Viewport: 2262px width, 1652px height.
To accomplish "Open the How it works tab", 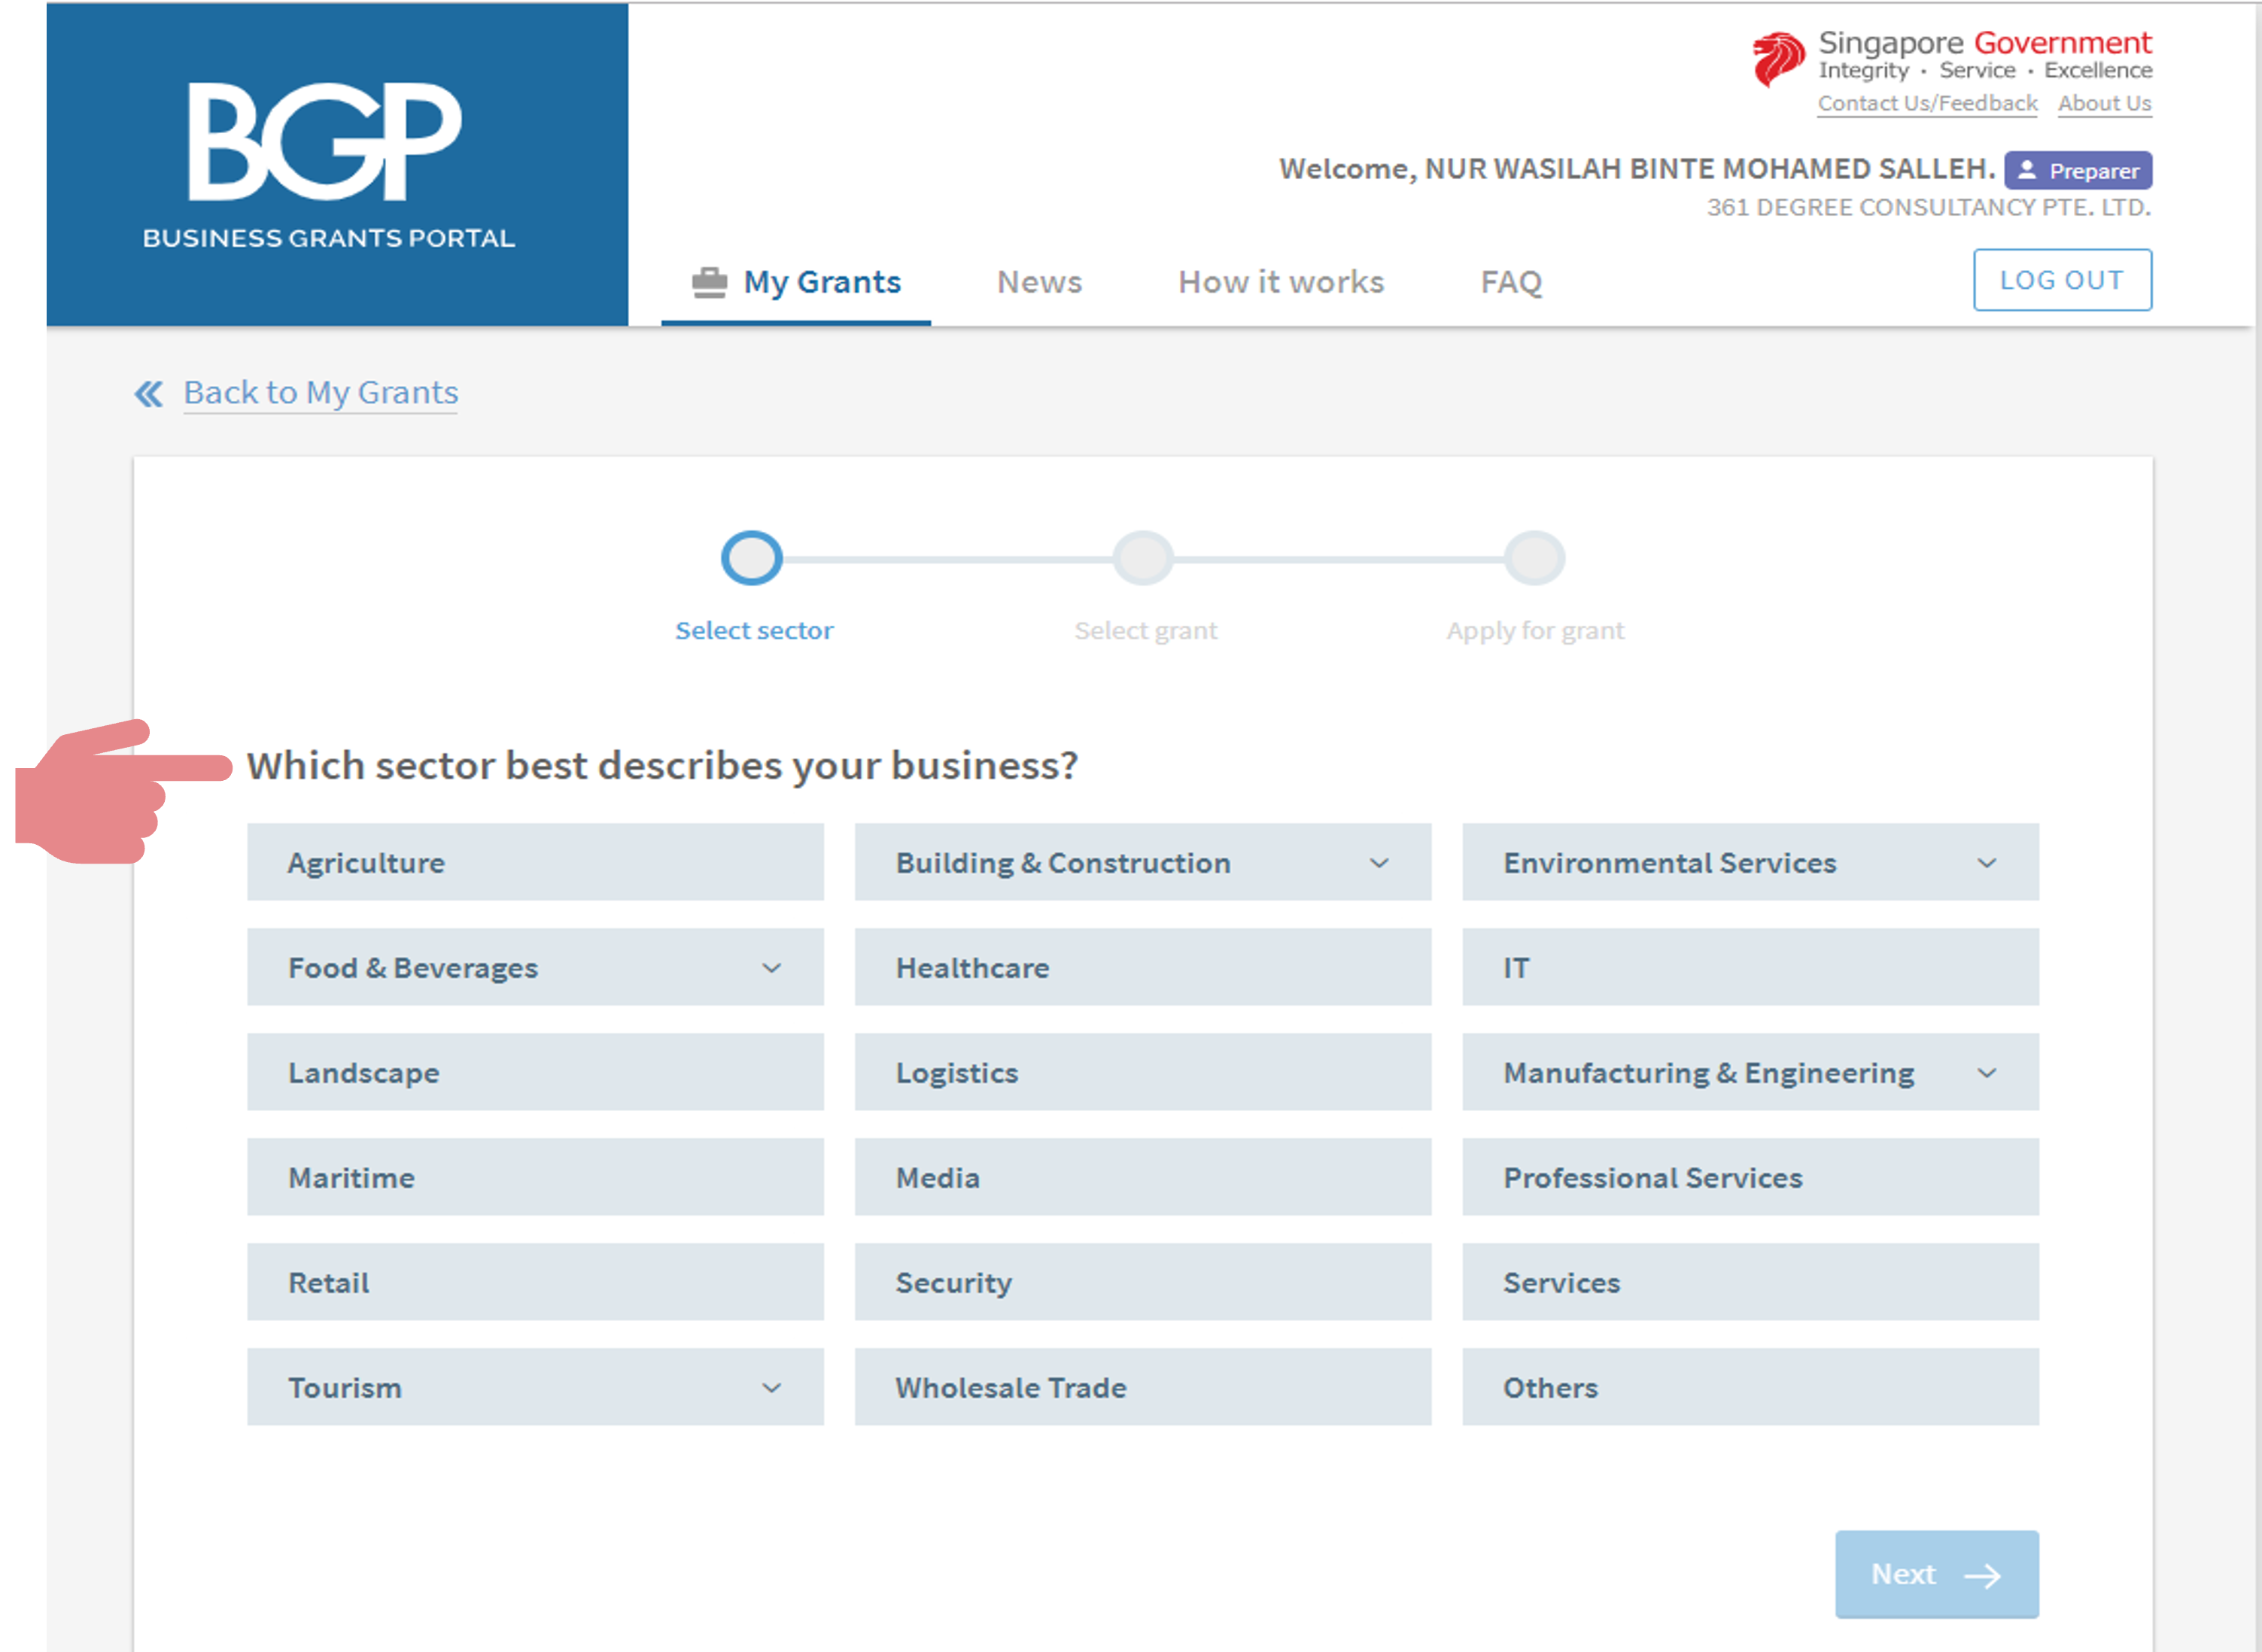I will pyautogui.click(x=1280, y=283).
